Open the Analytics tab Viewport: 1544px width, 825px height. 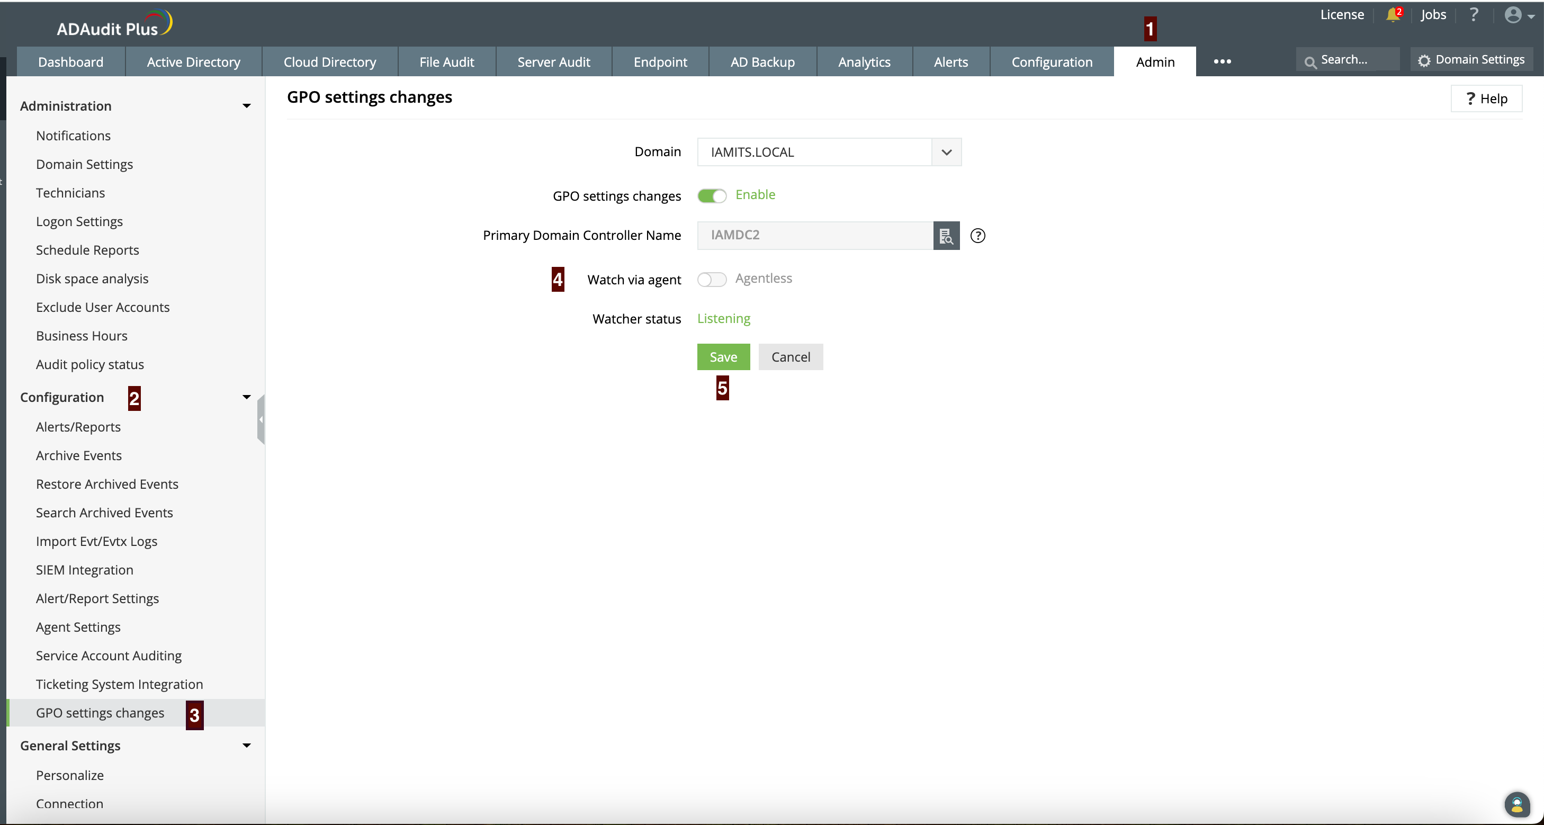[863, 62]
